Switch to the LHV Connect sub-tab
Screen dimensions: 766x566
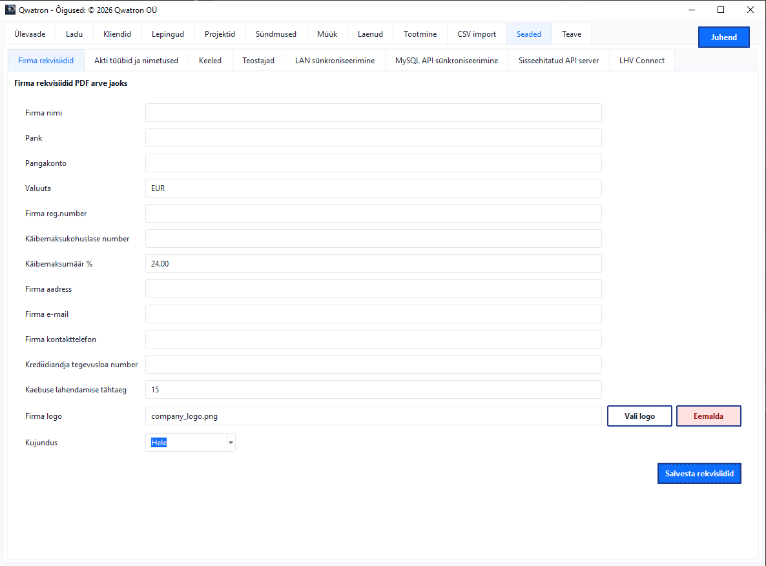(642, 61)
